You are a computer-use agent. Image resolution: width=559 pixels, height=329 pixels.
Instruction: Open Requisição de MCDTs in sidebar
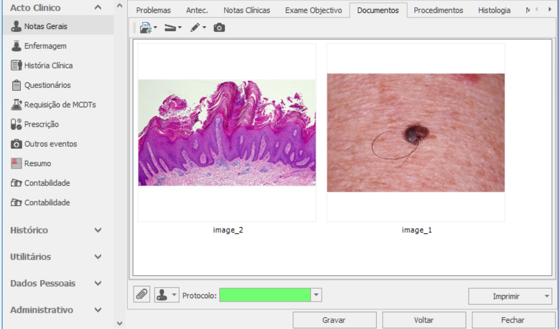(x=59, y=105)
